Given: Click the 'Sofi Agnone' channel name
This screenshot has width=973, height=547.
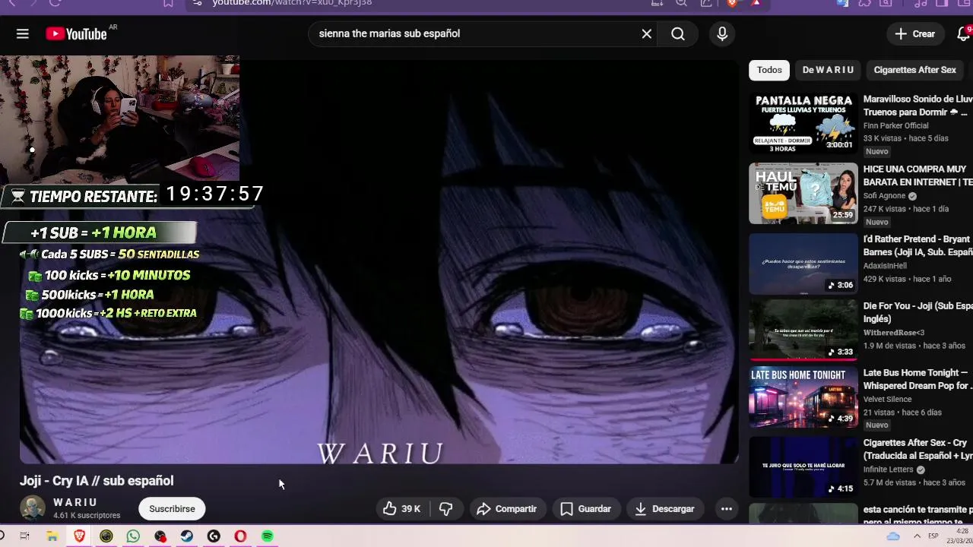Looking at the screenshot, I should [884, 196].
